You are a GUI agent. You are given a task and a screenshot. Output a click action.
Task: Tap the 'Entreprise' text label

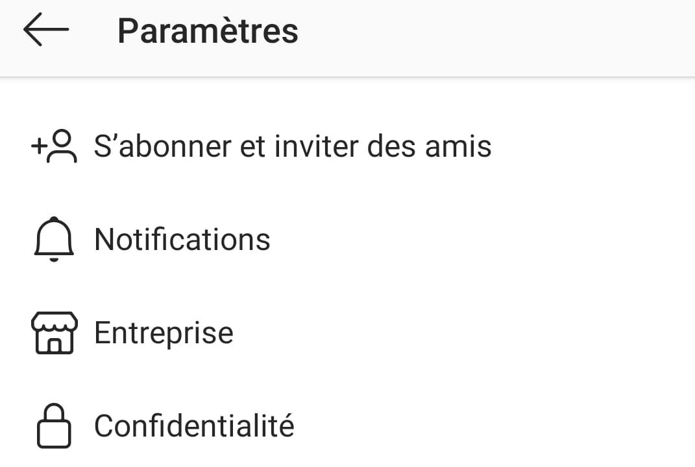(164, 333)
